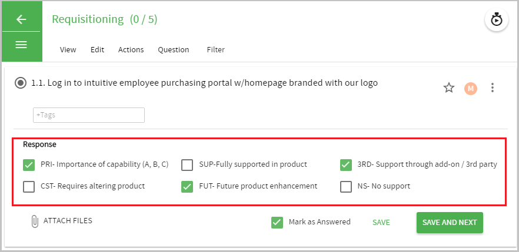Click the paperclip Attach Files icon

click(x=34, y=221)
